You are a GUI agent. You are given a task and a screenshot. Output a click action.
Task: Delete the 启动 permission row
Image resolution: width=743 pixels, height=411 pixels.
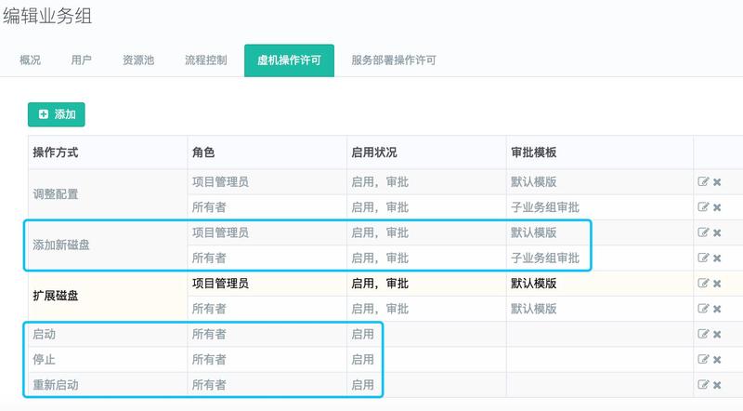point(717,334)
